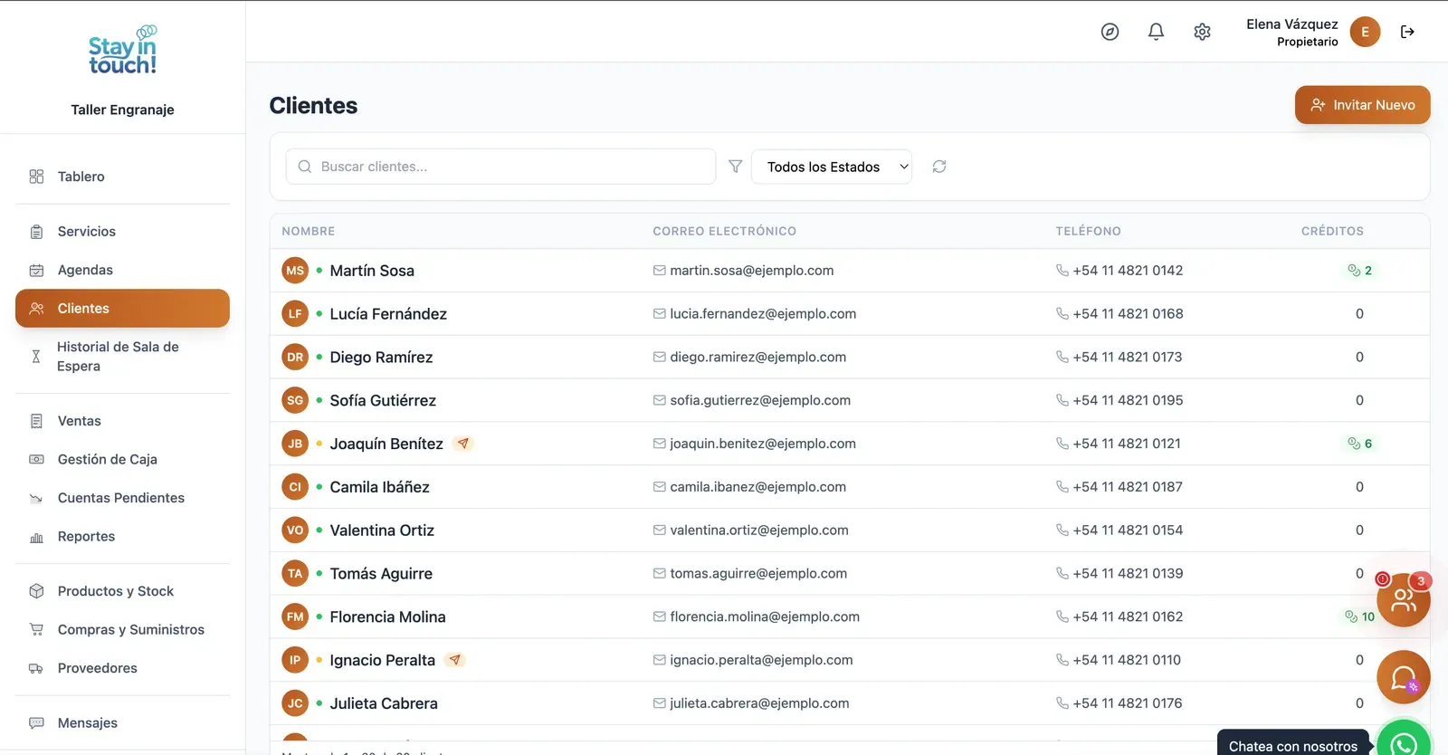
Task: Open email martin.sosa@ejemplo.com
Action: [x=751, y=271]
